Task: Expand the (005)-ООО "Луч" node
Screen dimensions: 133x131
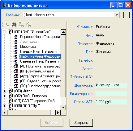Action: click(x=4, y=106)
